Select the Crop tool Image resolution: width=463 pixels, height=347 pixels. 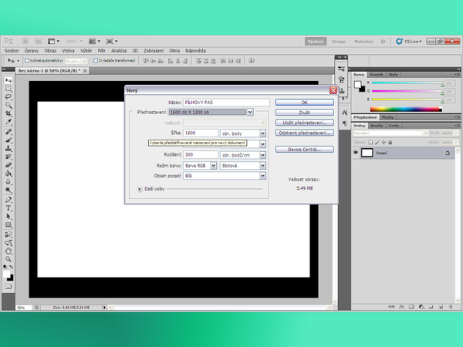point(8,114)
